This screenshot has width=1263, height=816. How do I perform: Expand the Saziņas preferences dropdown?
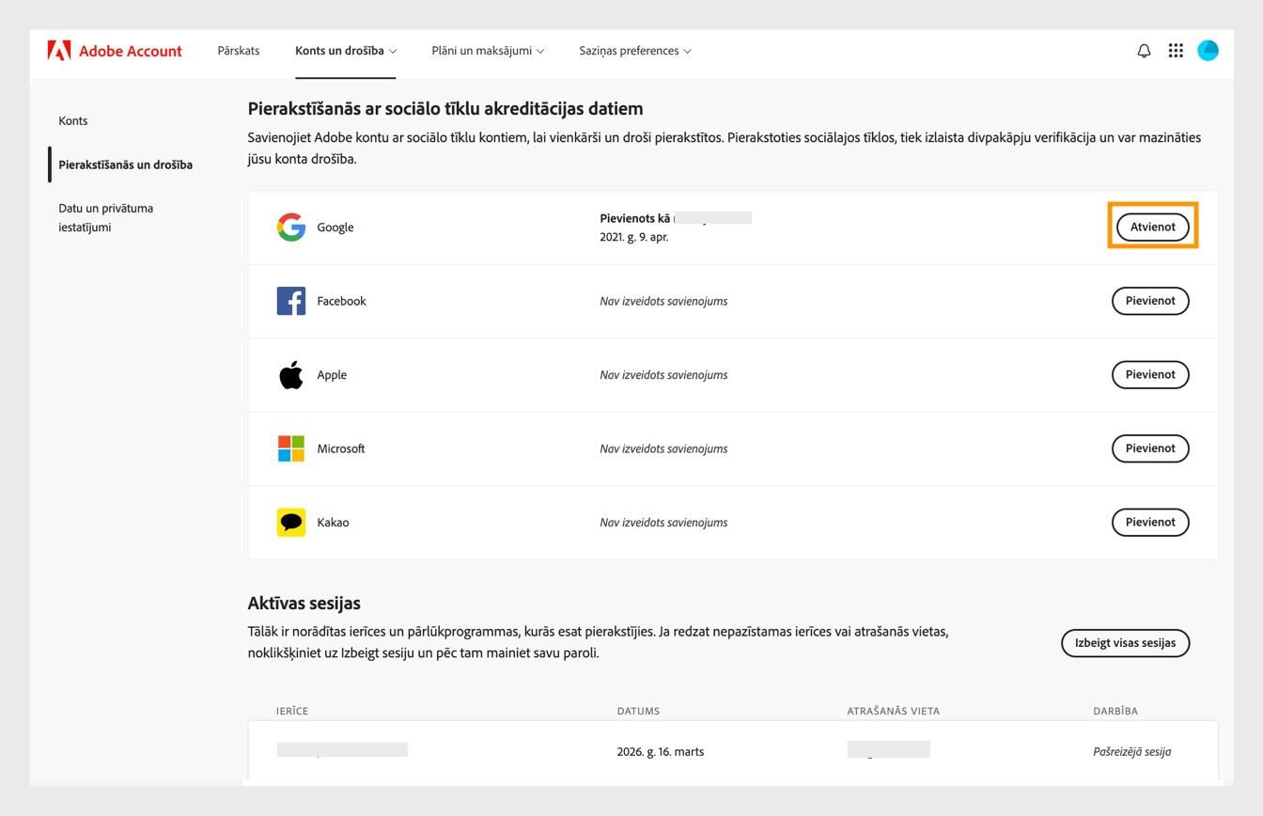tap(635, 51)
